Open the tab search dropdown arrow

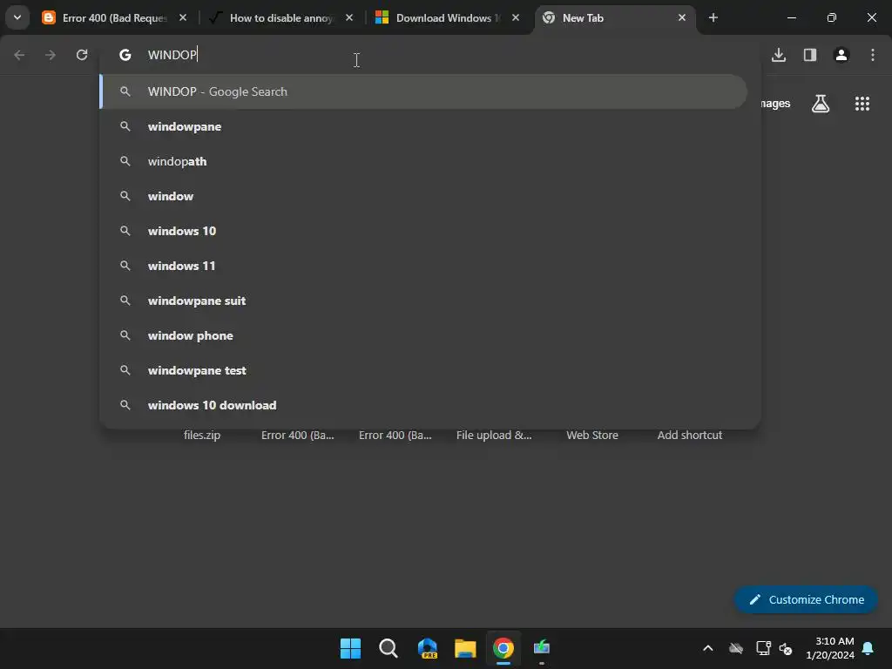[17, 17]
